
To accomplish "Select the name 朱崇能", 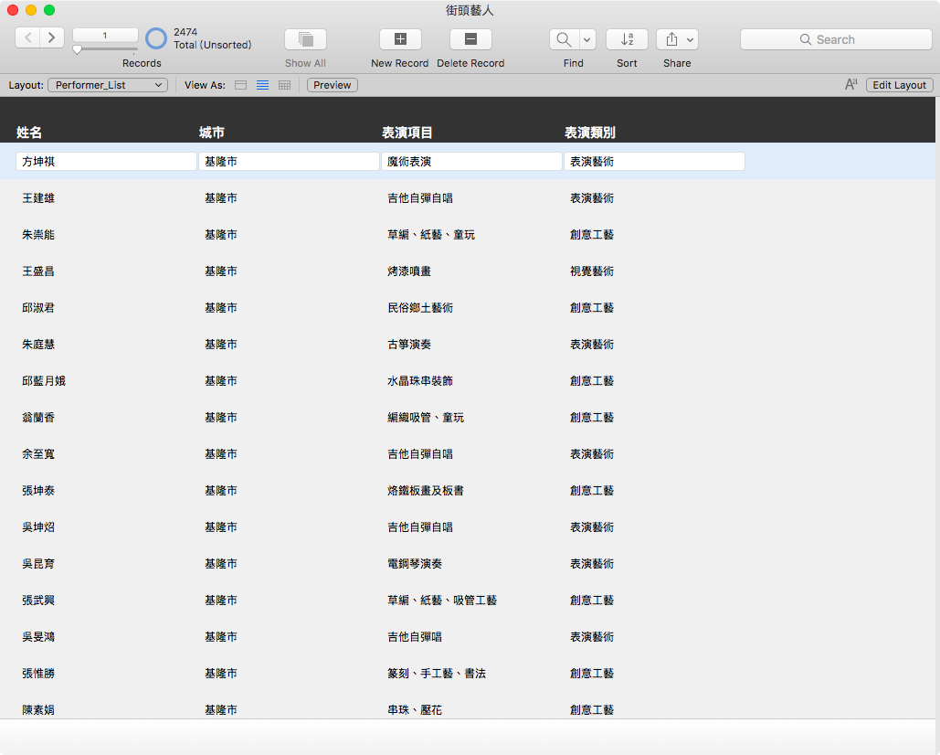I will (38, 235).
